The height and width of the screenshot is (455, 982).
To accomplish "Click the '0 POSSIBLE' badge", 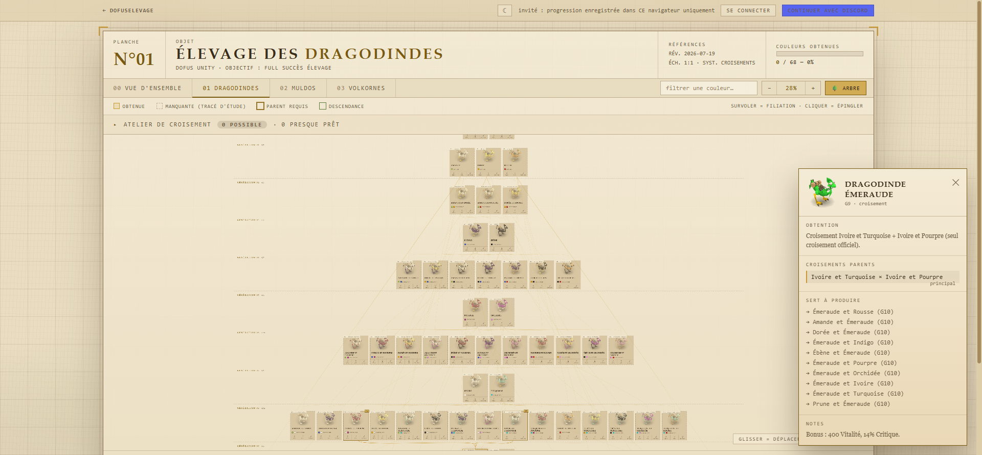I will (242, 124).
